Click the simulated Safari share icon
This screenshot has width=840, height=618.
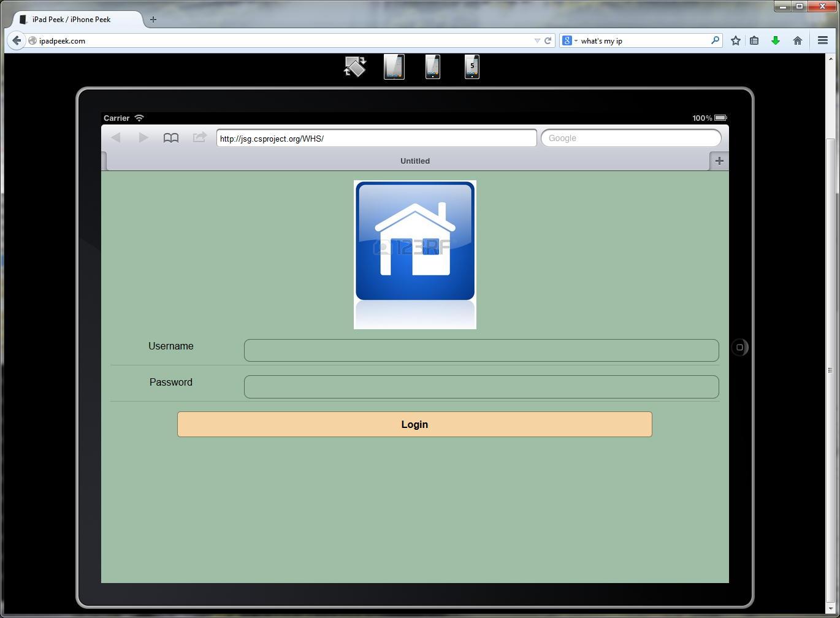tap(199, 137)
